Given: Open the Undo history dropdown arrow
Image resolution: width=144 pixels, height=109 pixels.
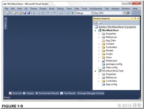Looking at the screenshot, I should [51, 13].
